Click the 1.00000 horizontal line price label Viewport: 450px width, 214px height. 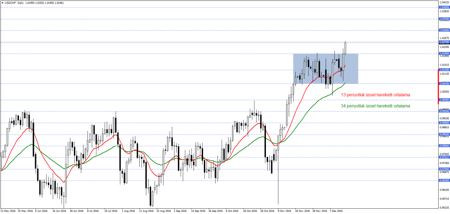click(444, 100)
